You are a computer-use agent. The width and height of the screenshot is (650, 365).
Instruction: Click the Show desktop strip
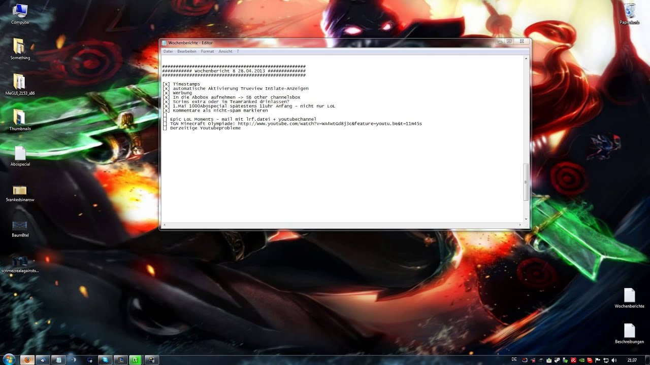647,360
